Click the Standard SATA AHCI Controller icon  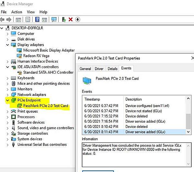point(19,72)
